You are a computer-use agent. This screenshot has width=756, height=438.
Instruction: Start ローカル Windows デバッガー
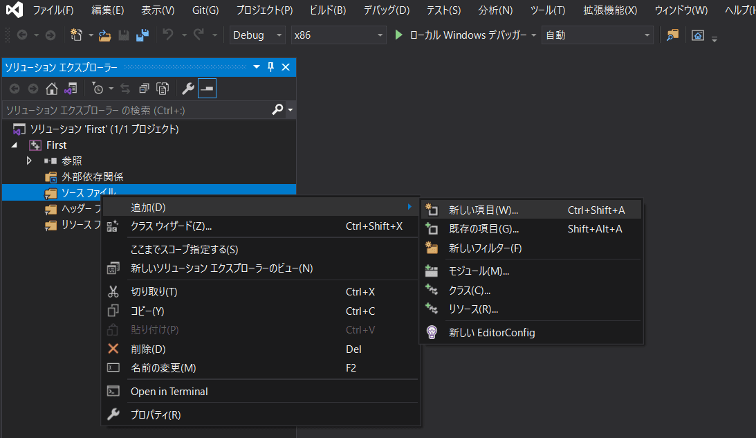461,35
